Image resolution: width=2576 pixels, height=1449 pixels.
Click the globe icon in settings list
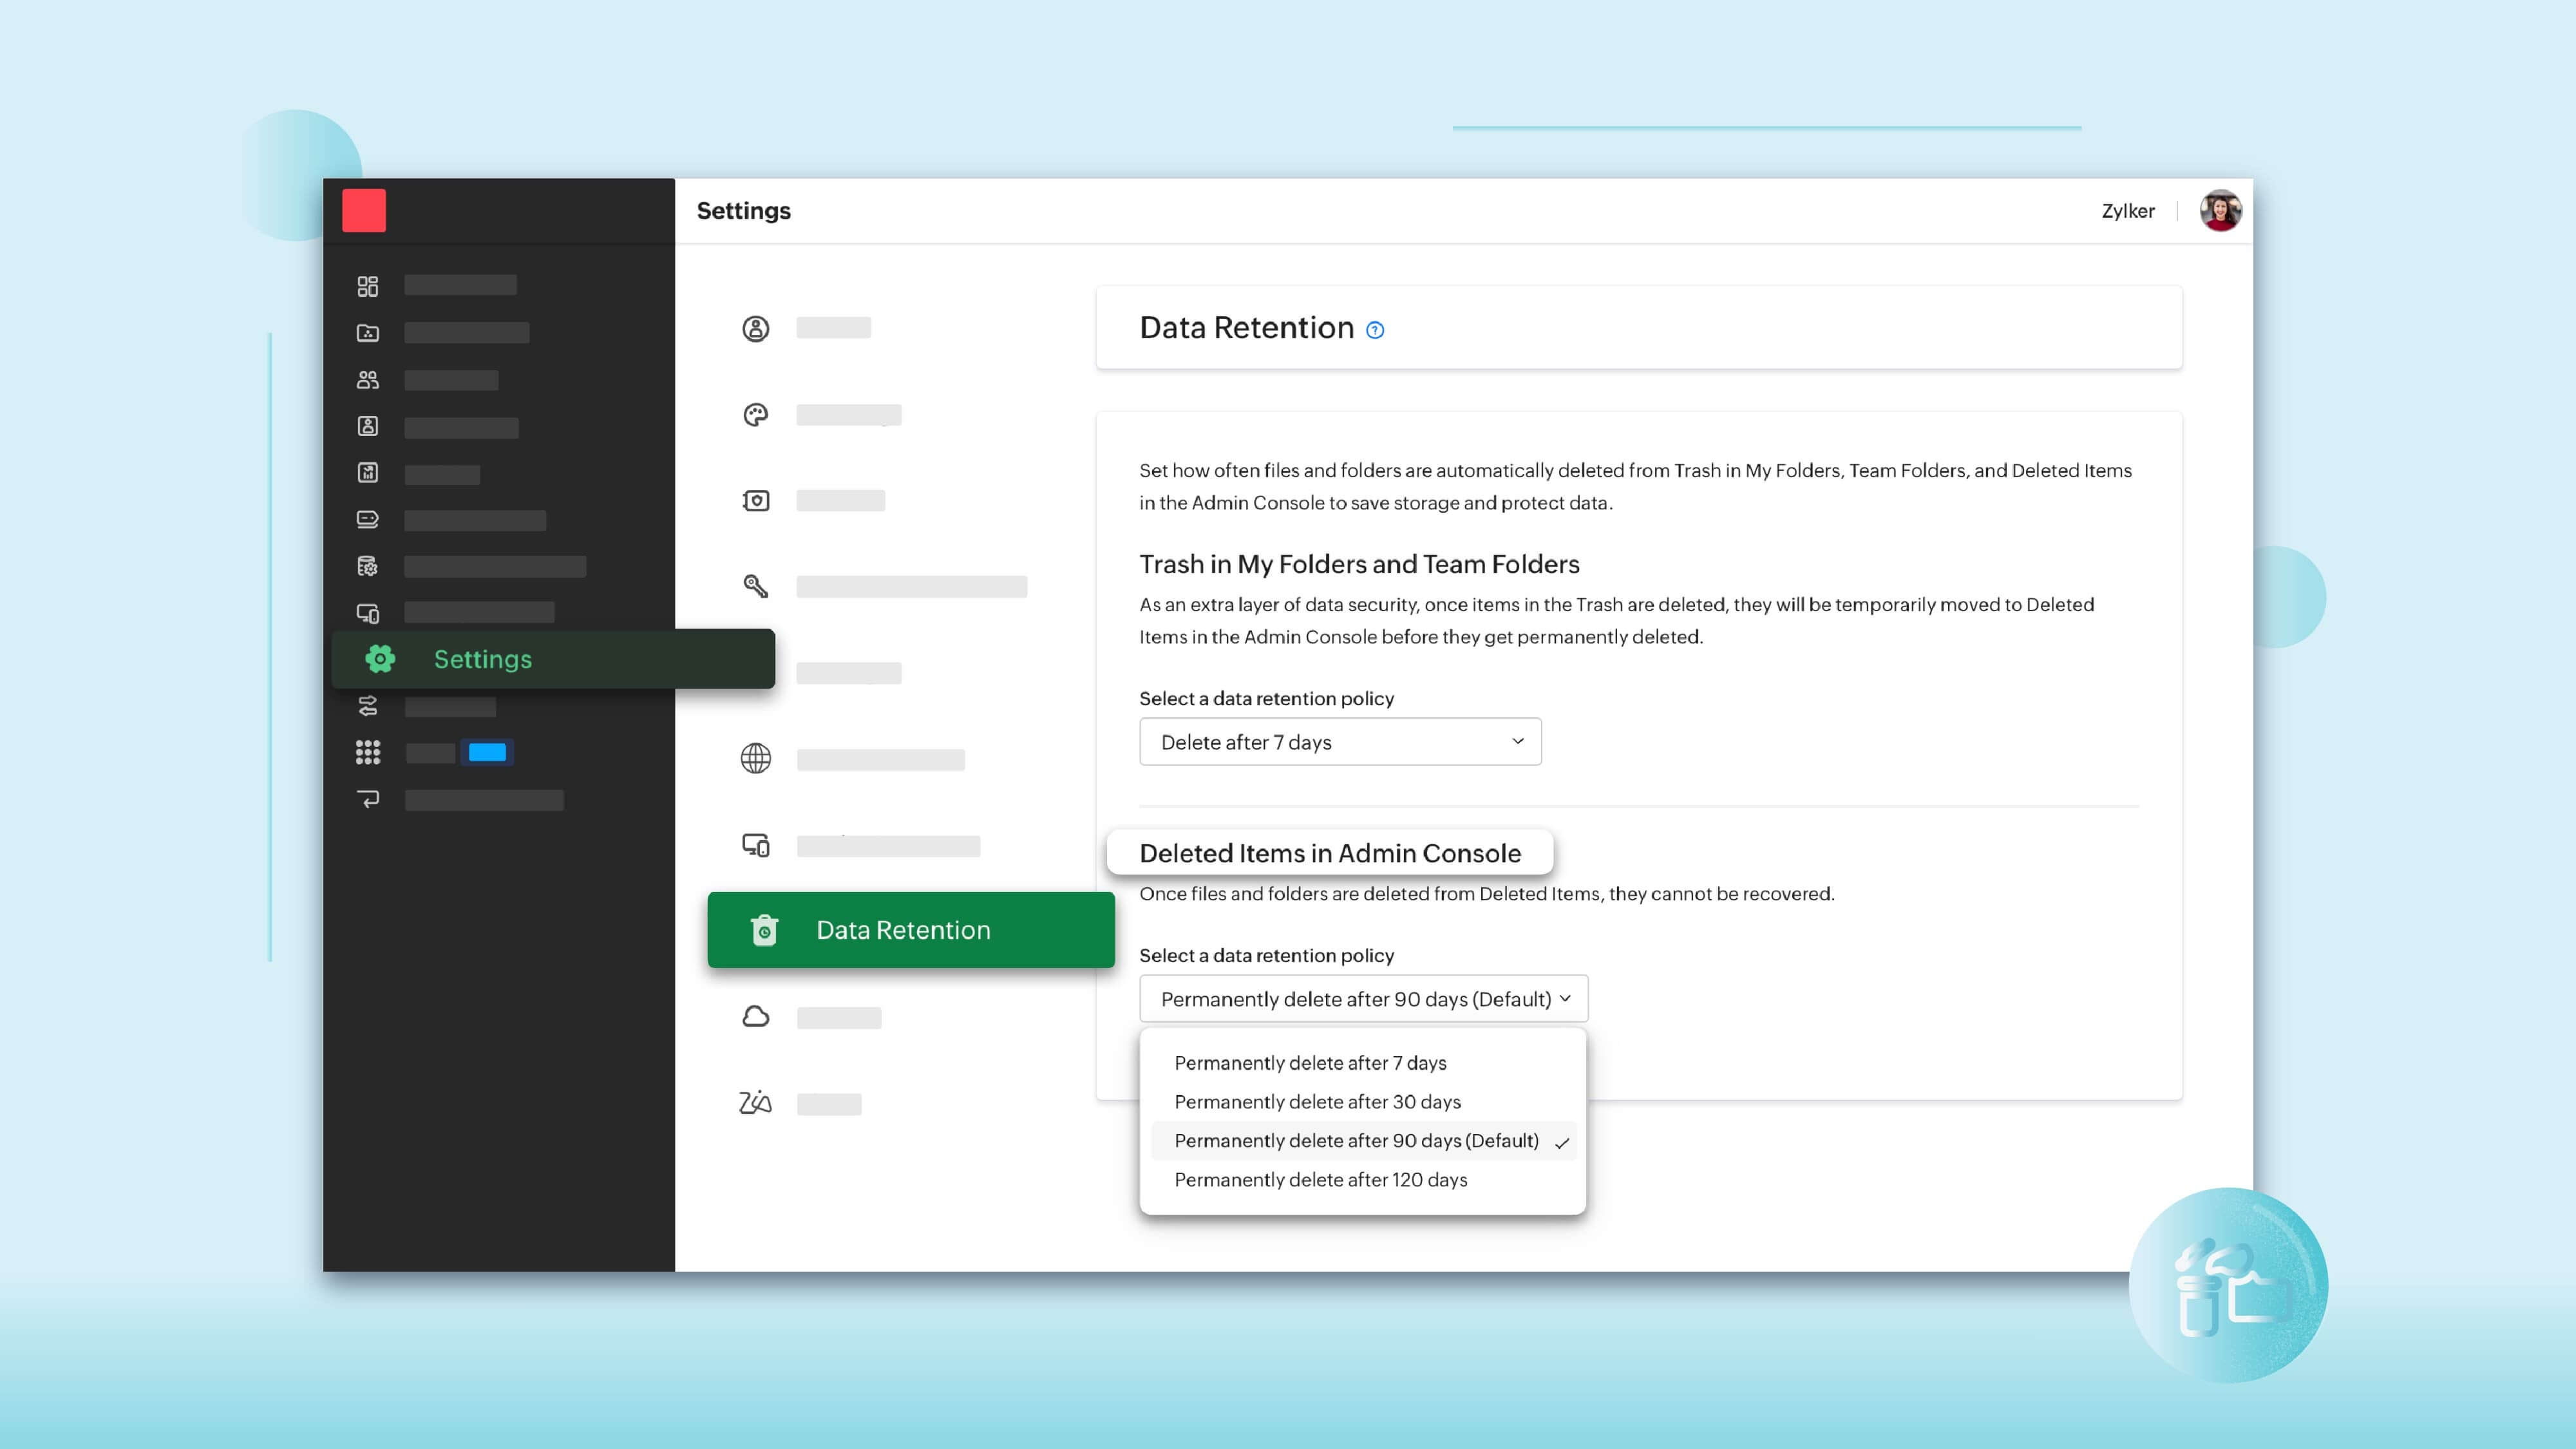point(756,759)
